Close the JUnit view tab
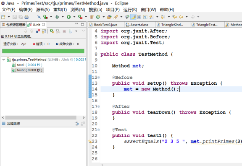The width and height of the screenshot is (242, 166). coord(44,25)
